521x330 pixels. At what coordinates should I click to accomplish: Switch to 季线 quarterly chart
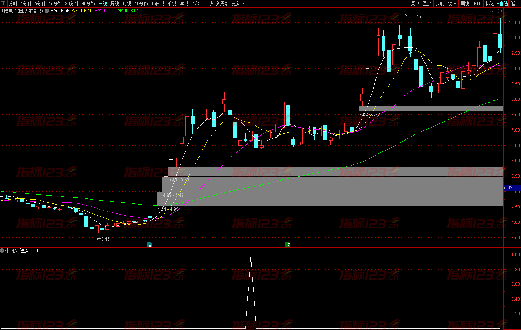coord(172,4)
